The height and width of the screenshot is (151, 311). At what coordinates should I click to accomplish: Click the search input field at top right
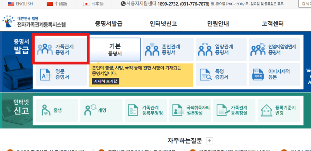pyautogui.click(x=305, y=4)
